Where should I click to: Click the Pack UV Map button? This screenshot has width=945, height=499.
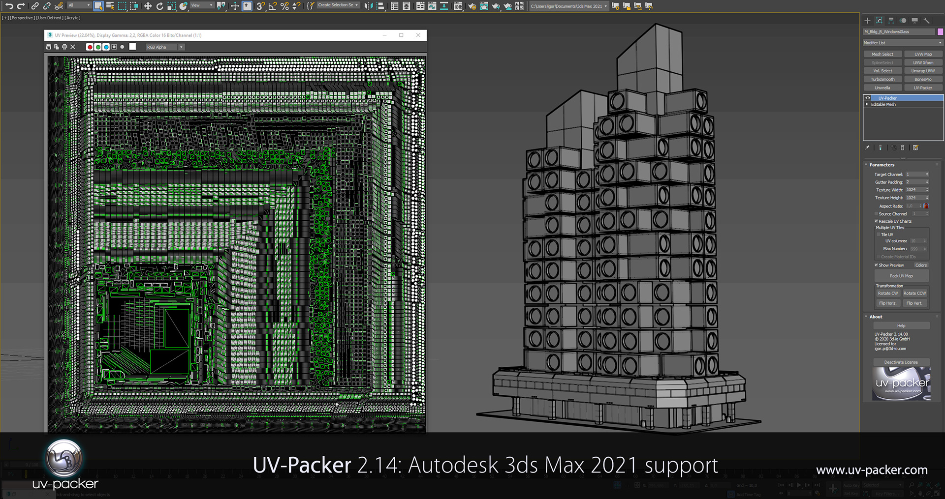point(901,276)
